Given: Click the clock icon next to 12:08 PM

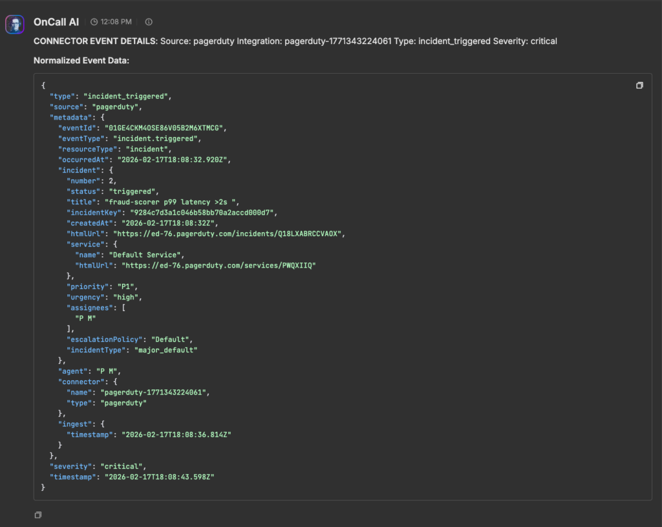Looking at the screenshot, I should point(94,22).
